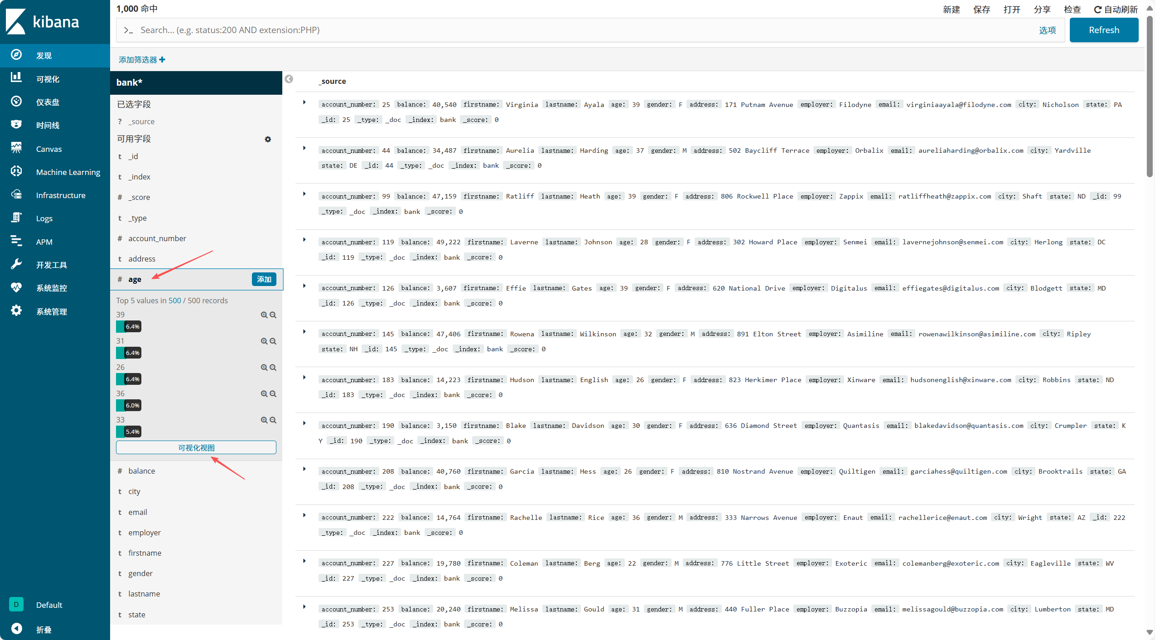The height and width of the screenshot is (640, 1155).
Task: Collapse the field sidebar with the arrow button
Action: click(289, 79)
